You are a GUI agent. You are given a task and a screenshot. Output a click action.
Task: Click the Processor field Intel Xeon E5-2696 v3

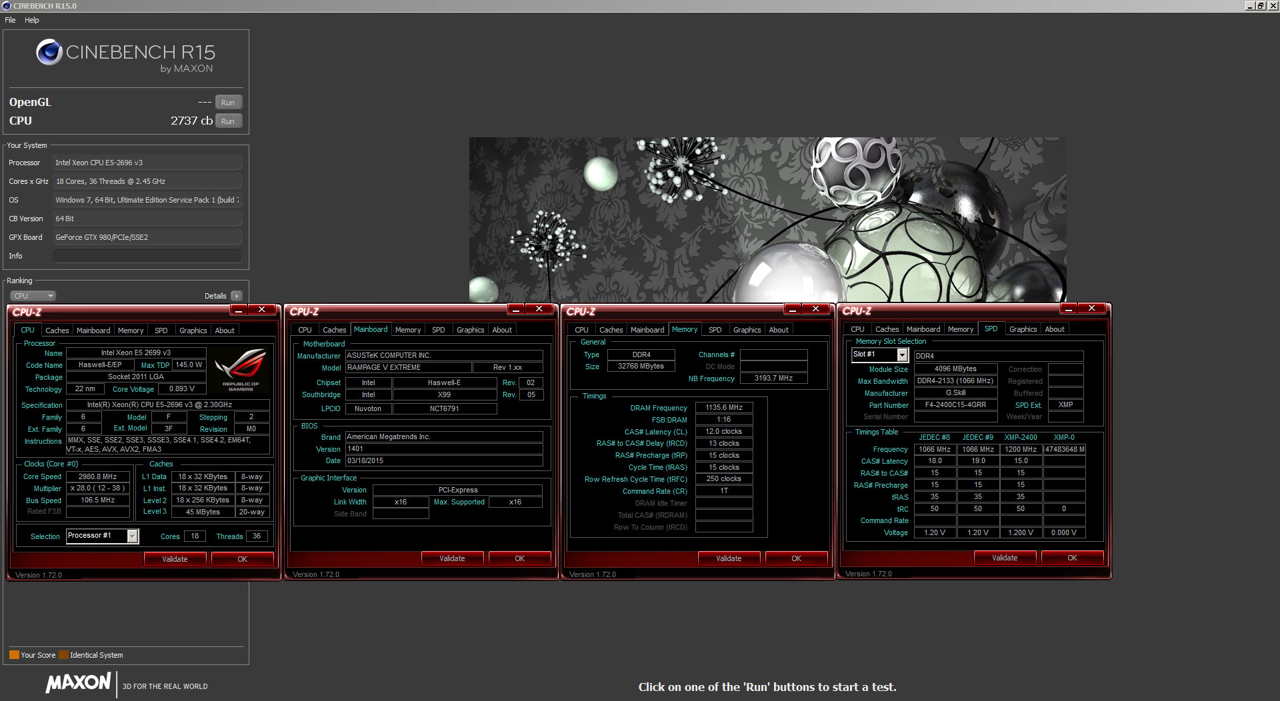coord(147,163)
